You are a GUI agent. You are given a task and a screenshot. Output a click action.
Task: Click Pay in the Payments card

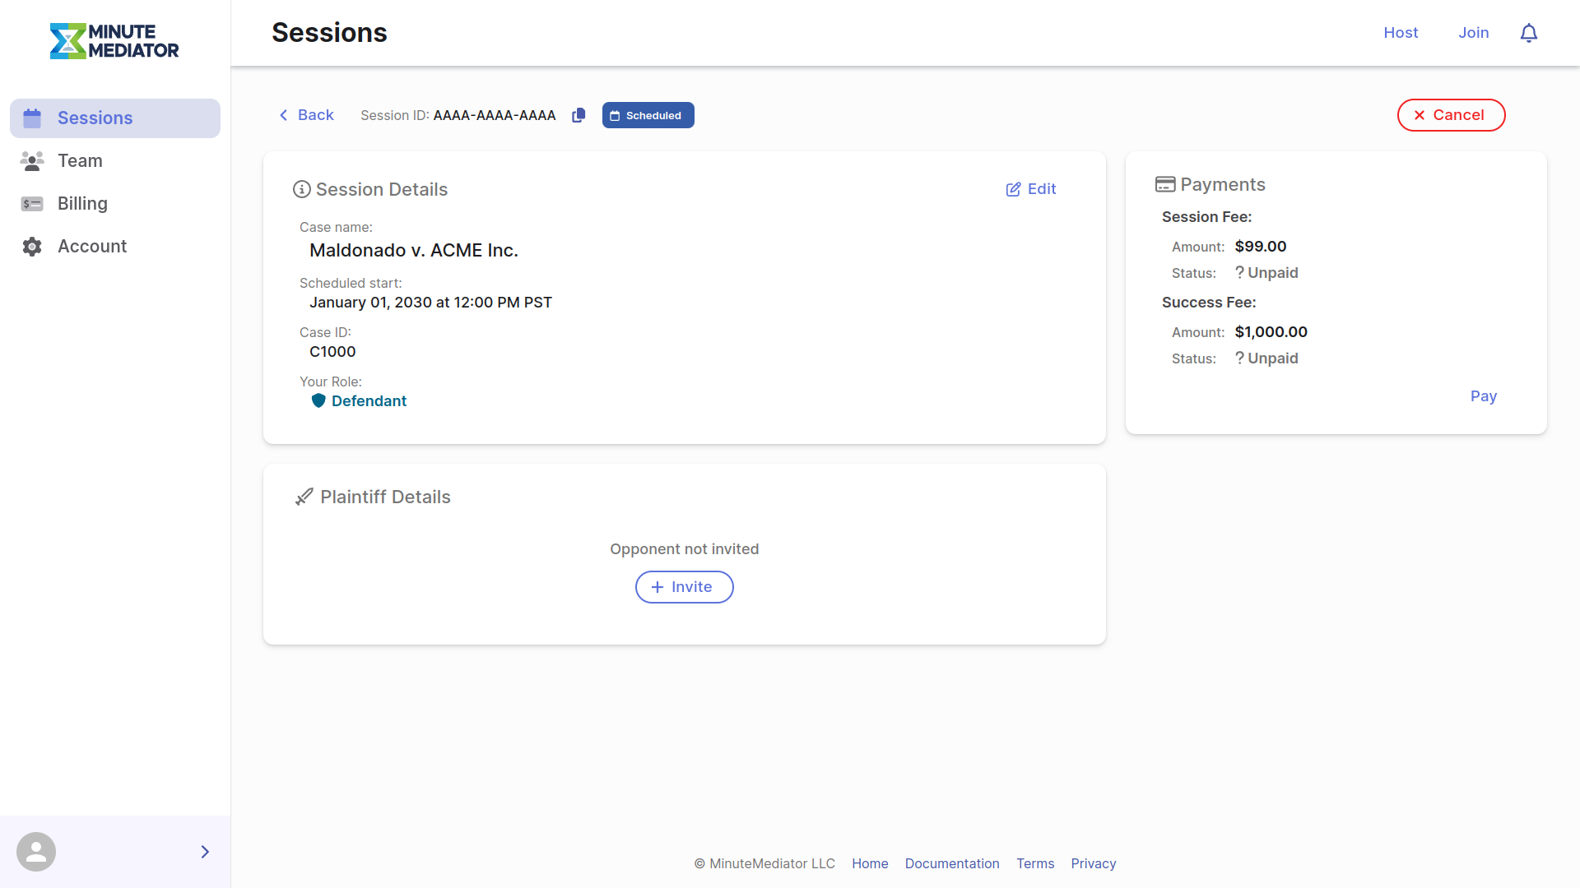point(1484,395)
